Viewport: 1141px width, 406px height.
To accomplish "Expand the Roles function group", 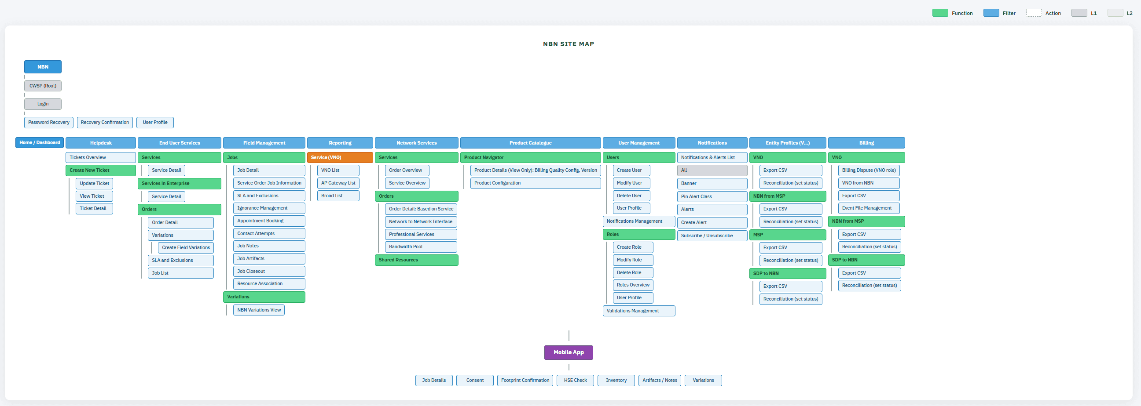I will (639, 234).
